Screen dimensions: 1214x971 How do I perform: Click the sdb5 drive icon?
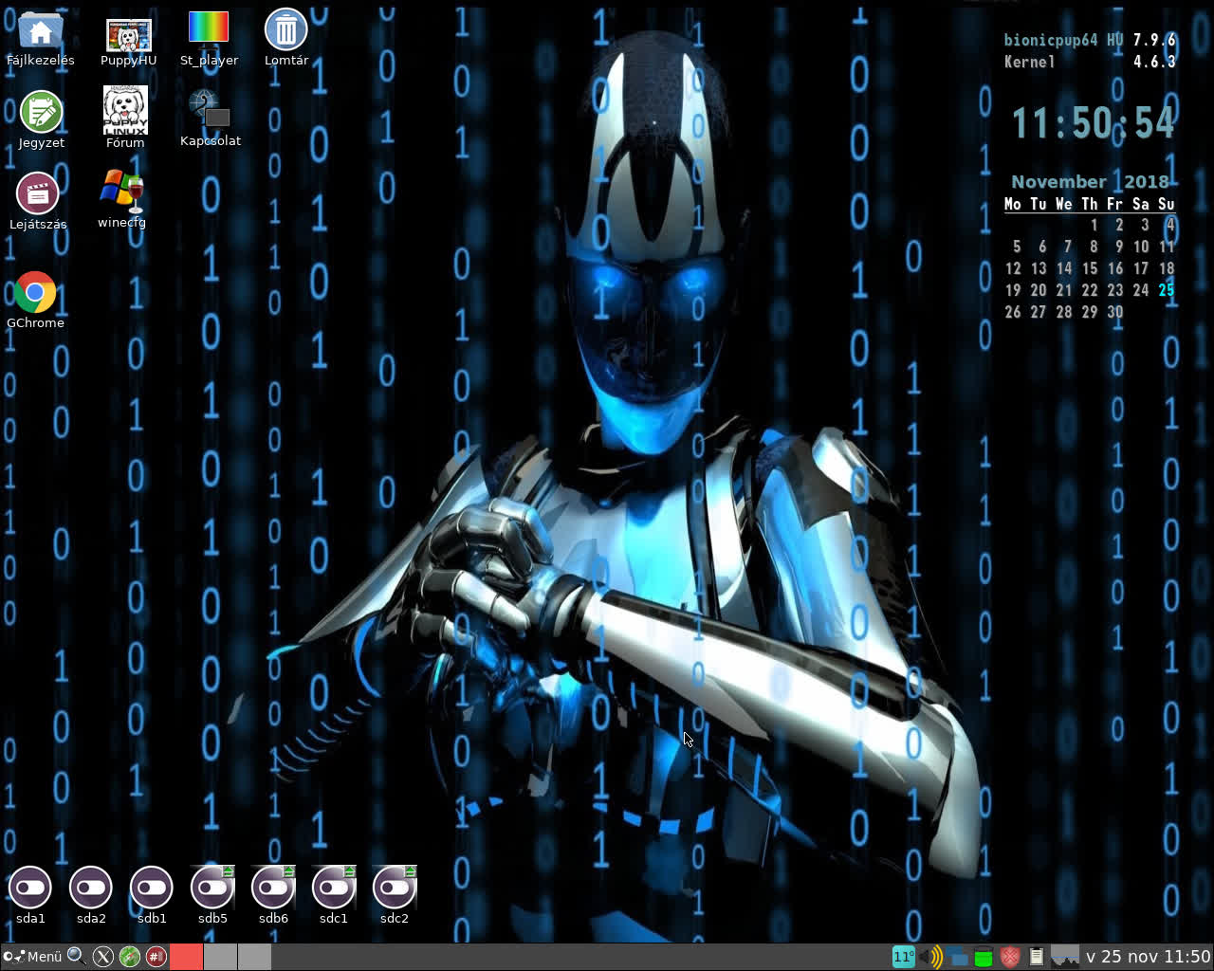point(212,894)
